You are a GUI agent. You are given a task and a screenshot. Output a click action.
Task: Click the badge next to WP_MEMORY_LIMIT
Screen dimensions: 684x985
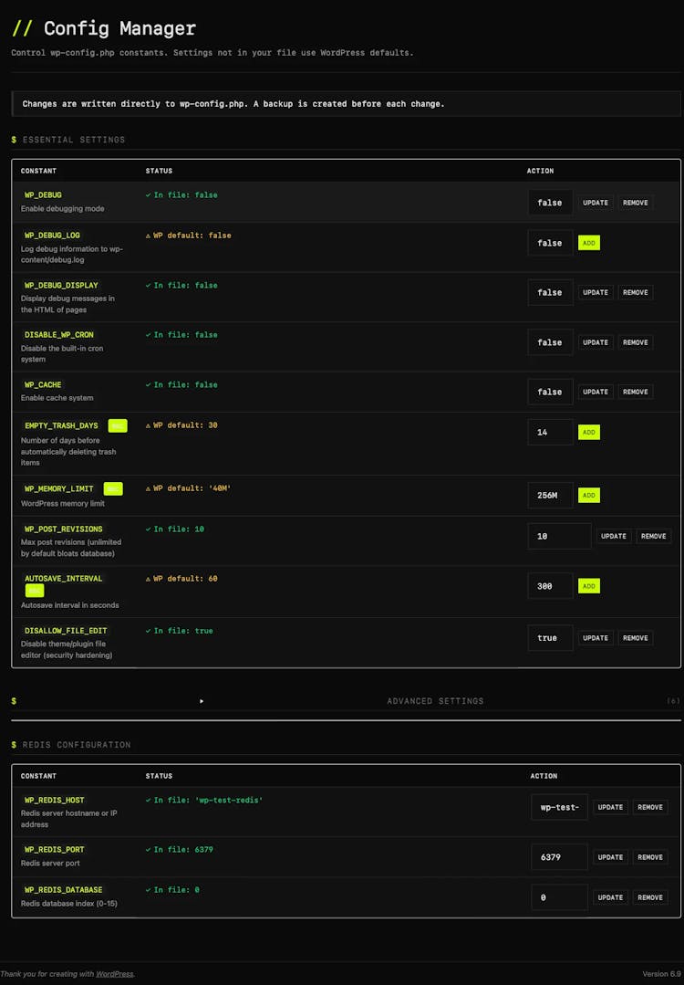[x=113, y=488]
